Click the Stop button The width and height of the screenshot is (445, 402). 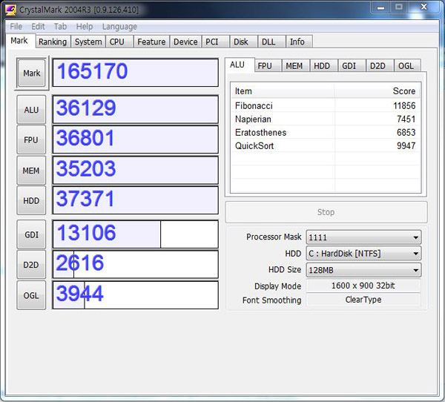click(326, 212)
